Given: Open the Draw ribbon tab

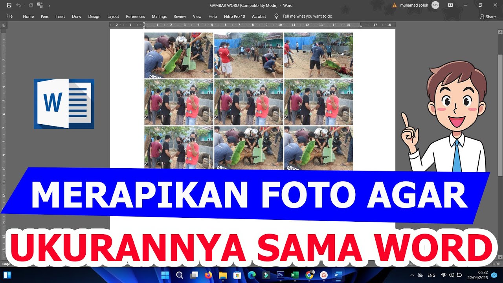Looking at the screenshot, I should pyautogui.click(x=77, y=17).
